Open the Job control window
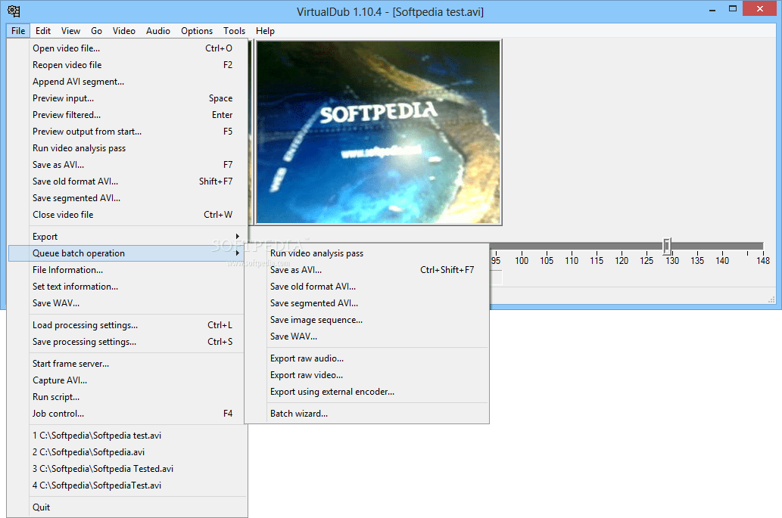This screenshot has width=782, height=518. click(56, 413)
